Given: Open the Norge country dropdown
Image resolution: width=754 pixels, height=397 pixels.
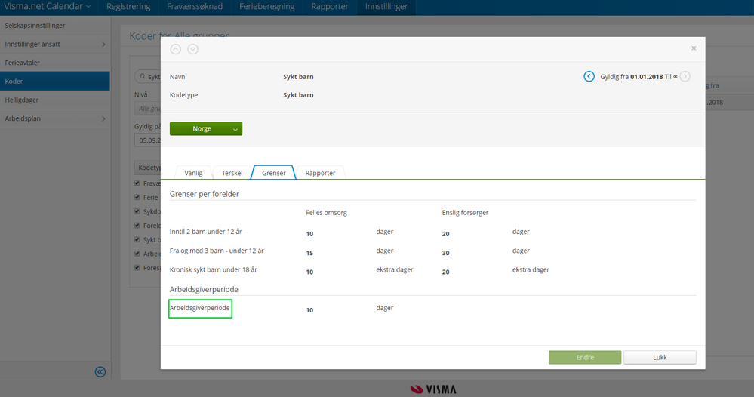Looking at the screenshot, I should 206,128.
